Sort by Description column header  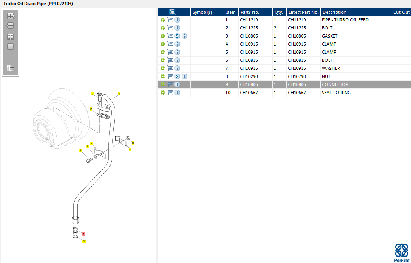pos(356,12)
